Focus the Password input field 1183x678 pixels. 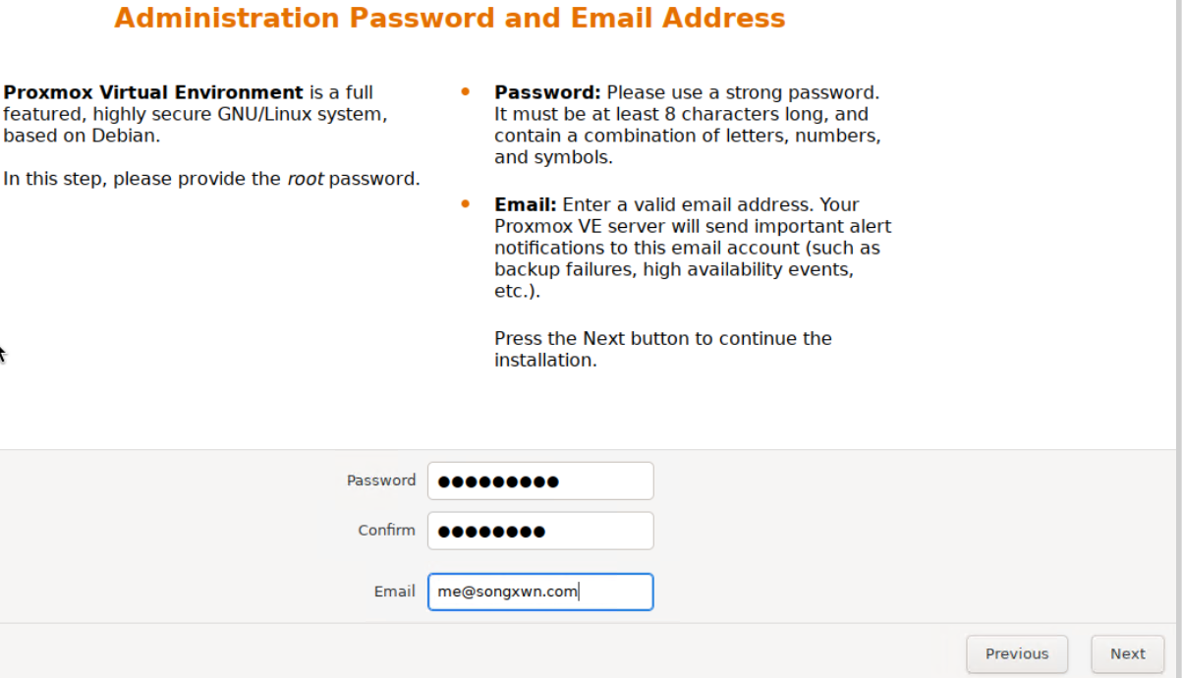540,480
